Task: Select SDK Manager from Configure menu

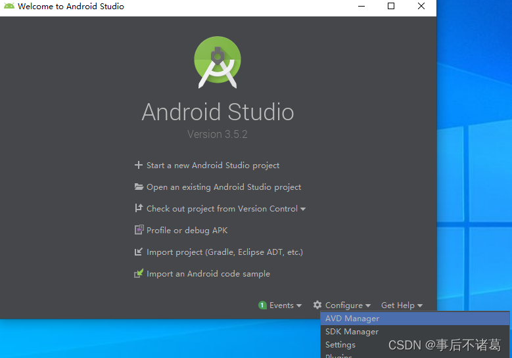Action: pos(415,332)
